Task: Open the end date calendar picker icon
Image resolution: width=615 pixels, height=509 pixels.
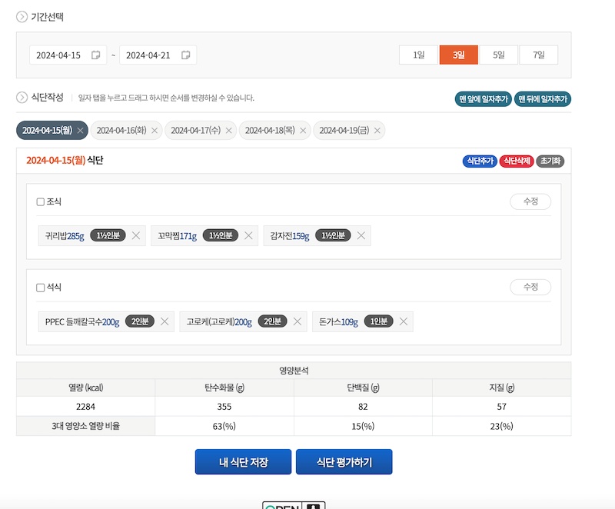Action: point(185,55)
